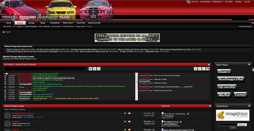Collapse the WS Chatbox panel

(x=210, y=65)
